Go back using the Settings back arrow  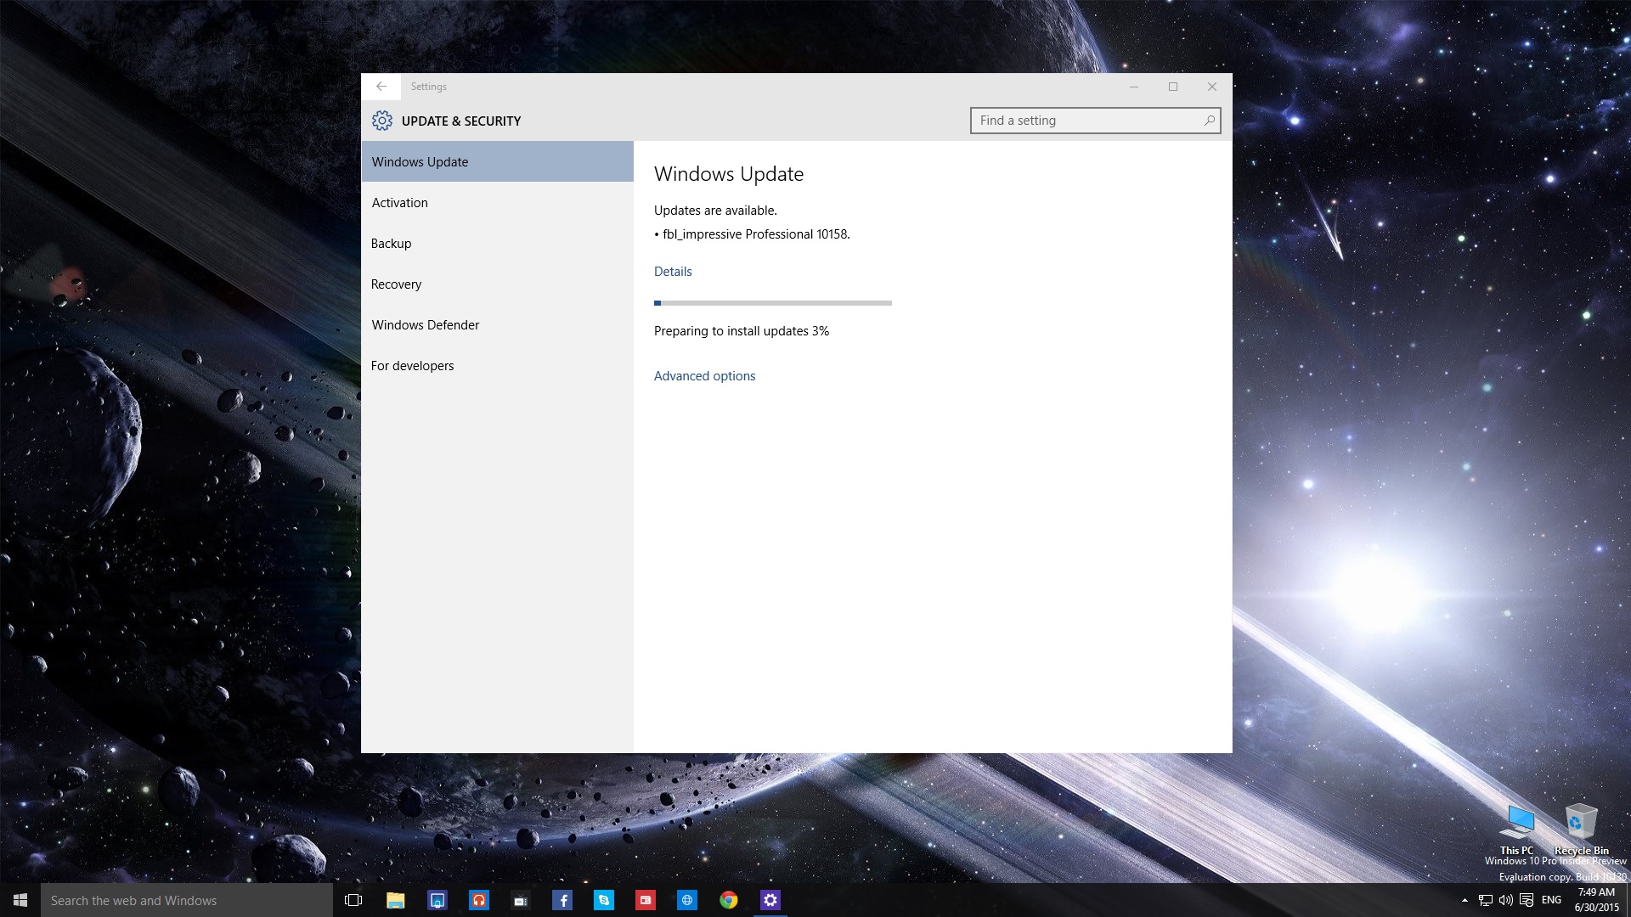381,87
